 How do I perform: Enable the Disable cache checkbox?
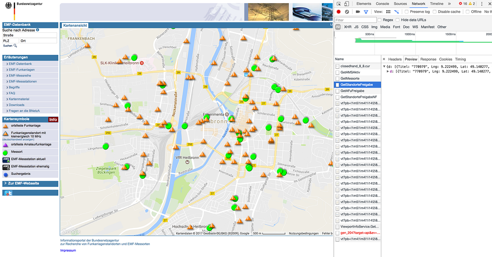pos(434,12)
